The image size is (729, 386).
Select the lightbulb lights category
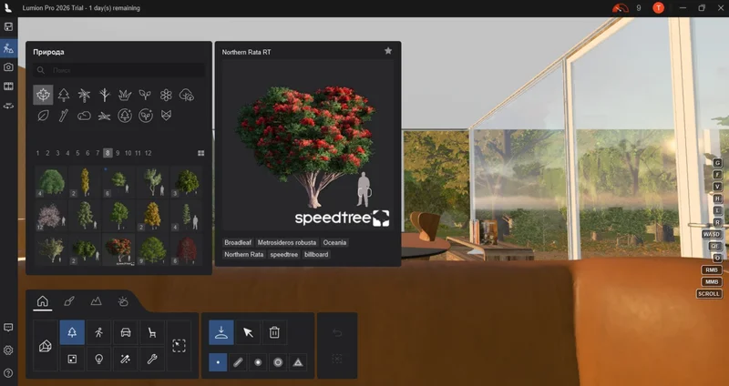tap(98, 359)
